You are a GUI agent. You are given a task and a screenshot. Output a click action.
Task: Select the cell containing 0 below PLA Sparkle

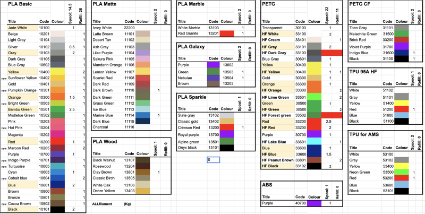214,160
